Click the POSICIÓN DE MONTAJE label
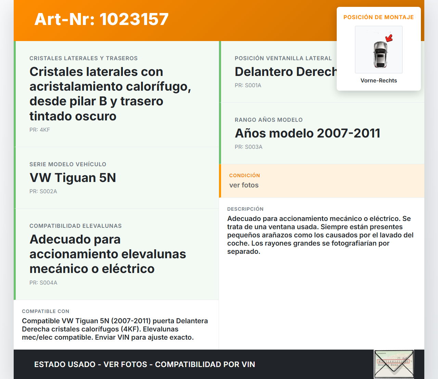This screenshot has width=438, height=379. (379, 17)
